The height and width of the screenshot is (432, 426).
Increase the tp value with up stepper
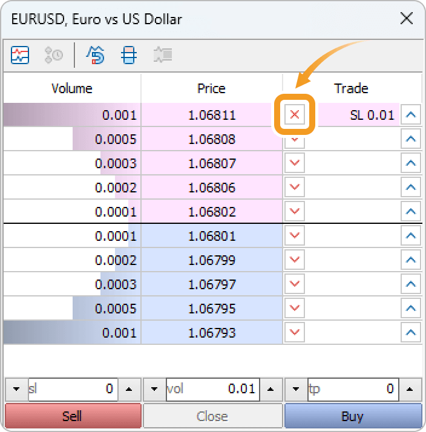410,389
